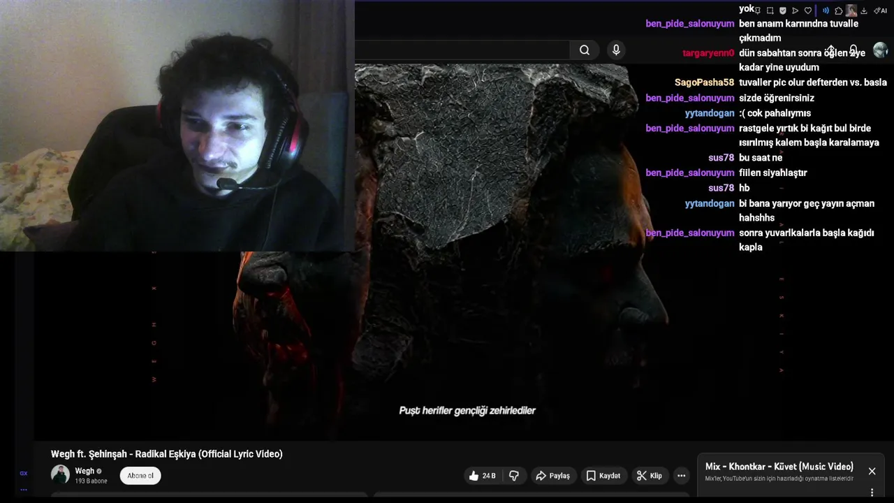Open Mix playlist vertical dots menu
The height and width of the screenshot is (503, 894).
872,493
